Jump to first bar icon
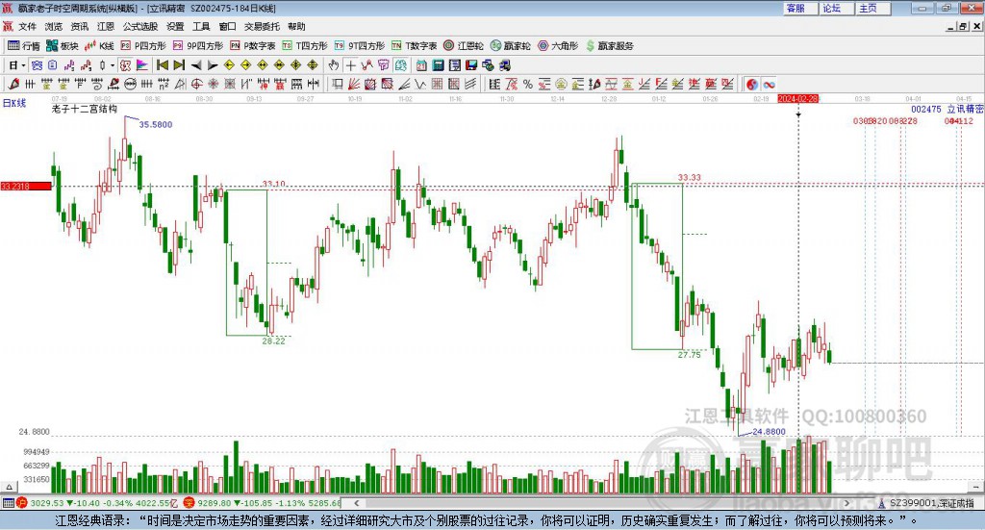The width and height of the screenshot is (985, 530). [162, 65]
